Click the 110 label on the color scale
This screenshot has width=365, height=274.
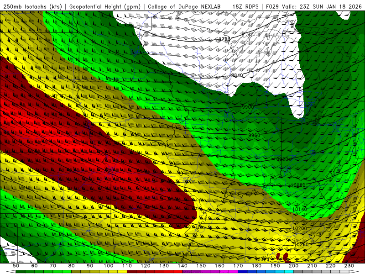pos(127,266)
